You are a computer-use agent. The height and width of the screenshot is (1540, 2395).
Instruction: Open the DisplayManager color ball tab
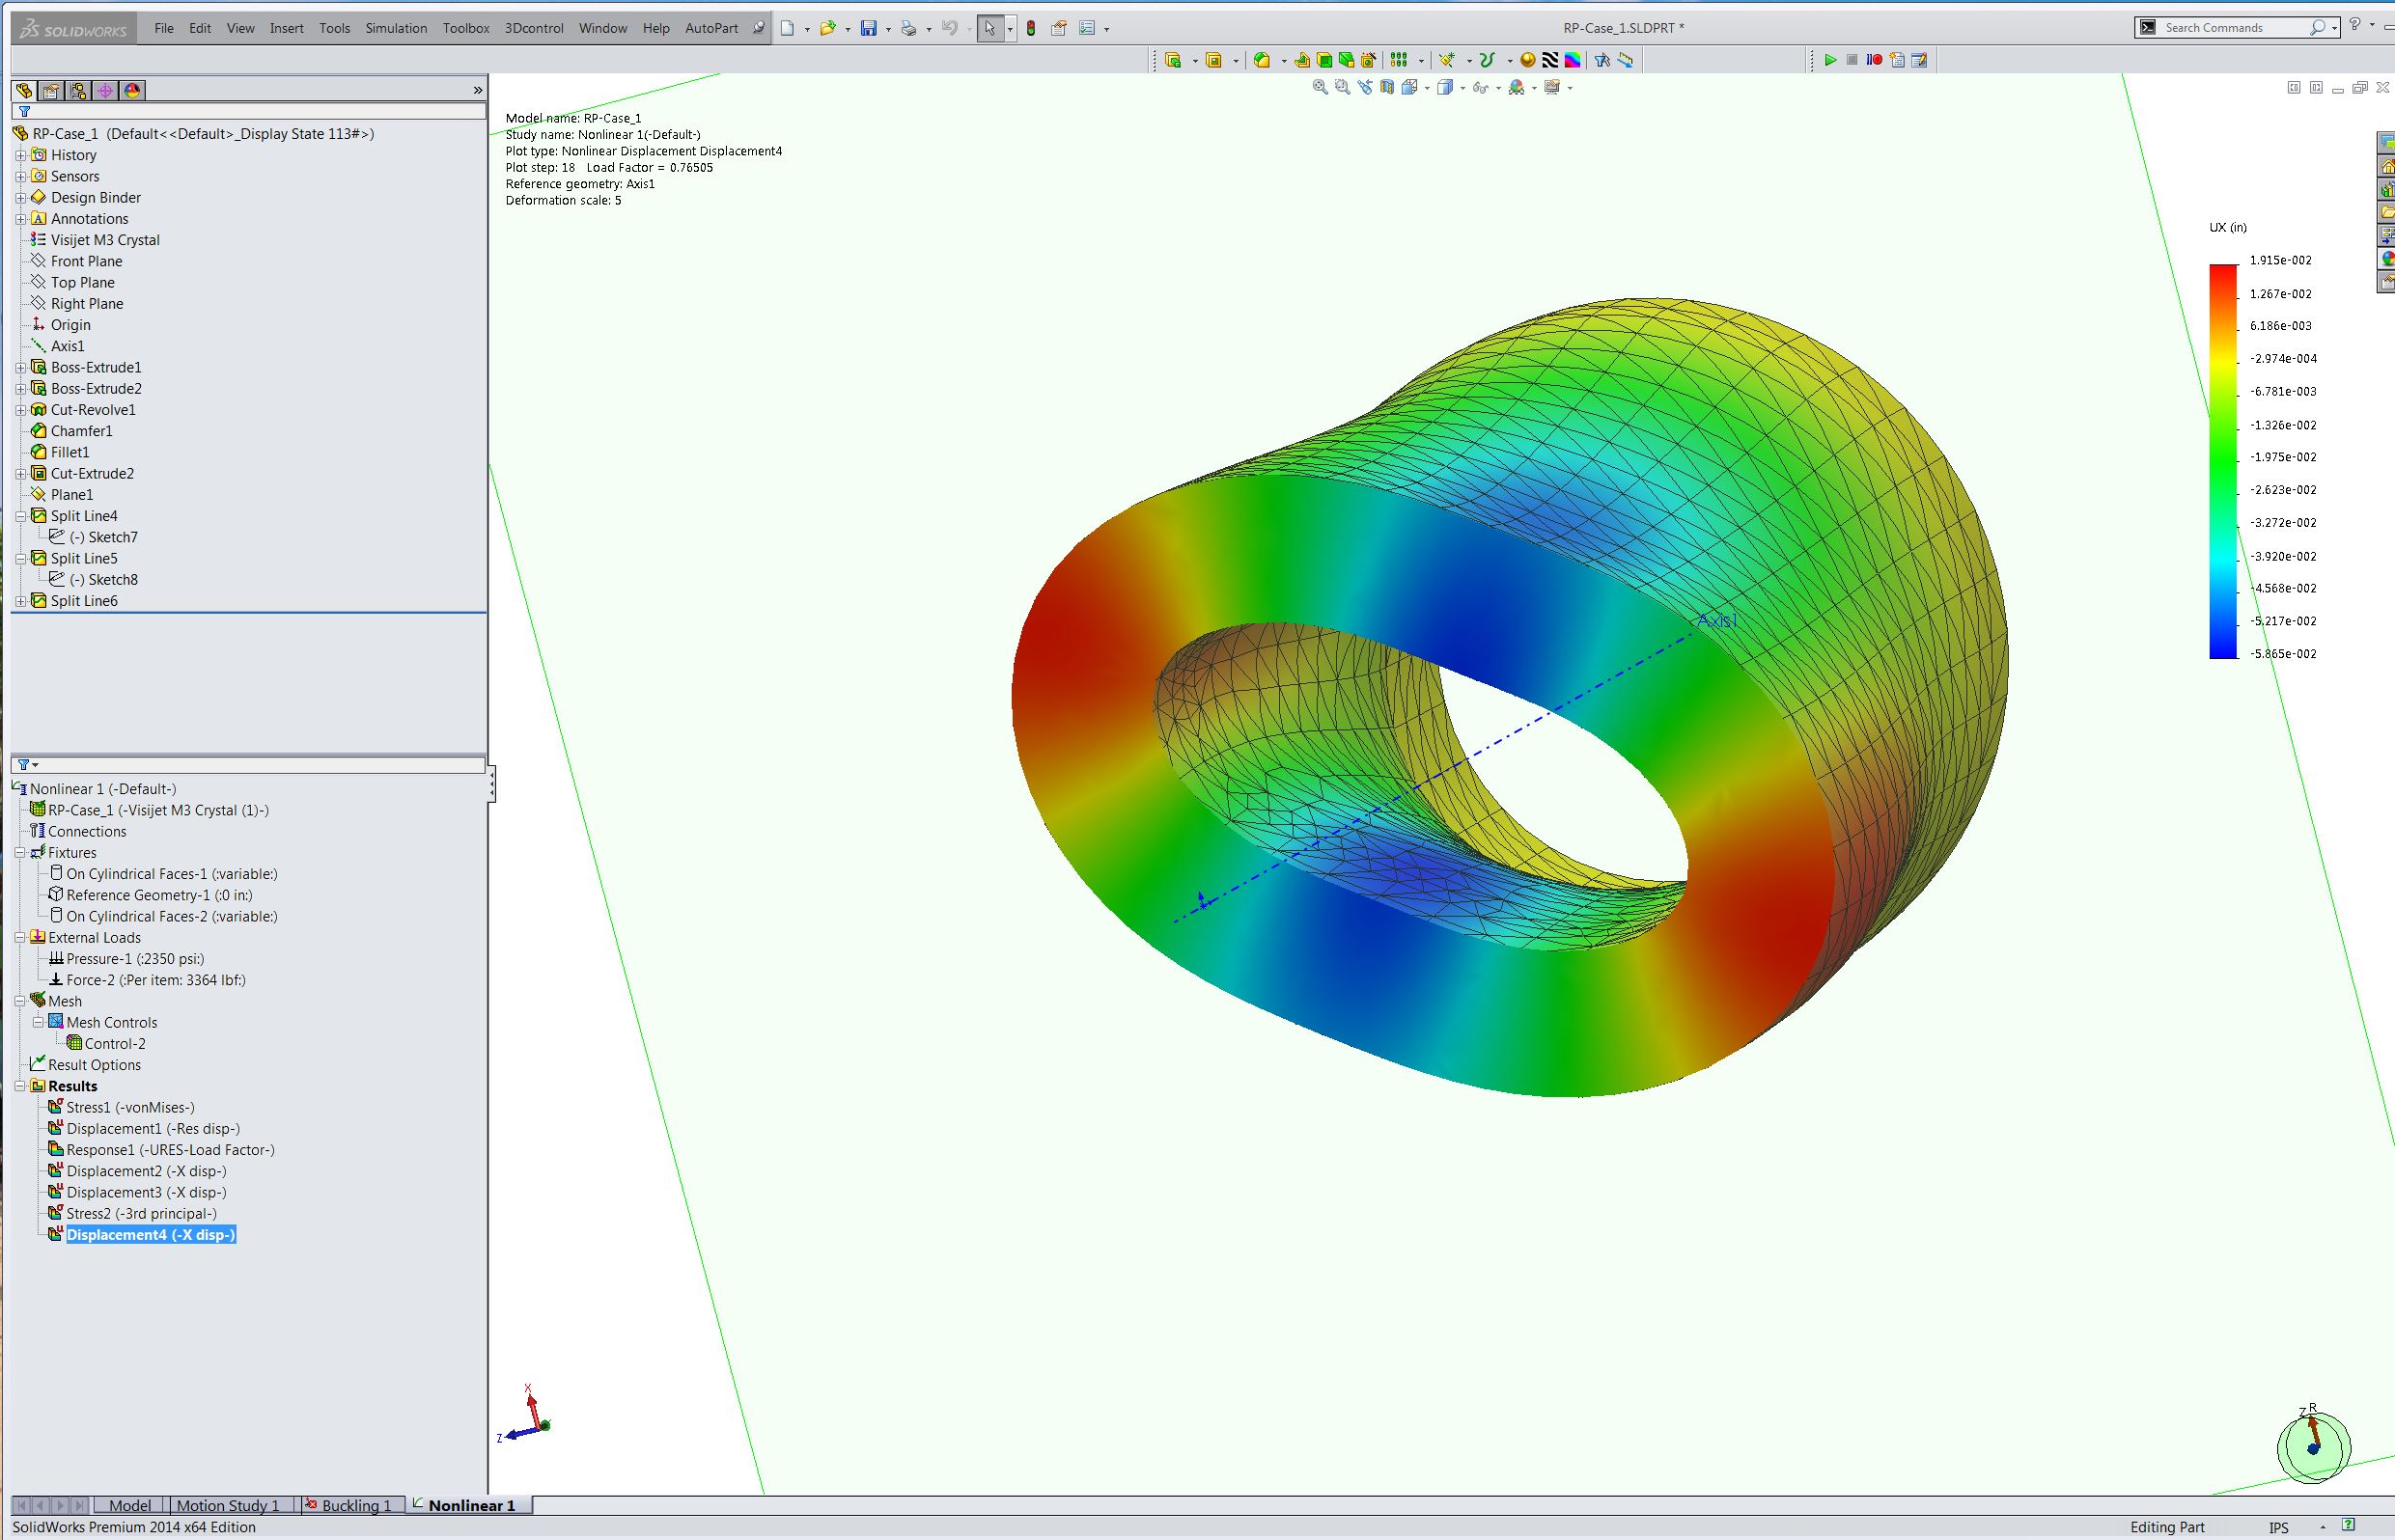(x=132, y=90)
